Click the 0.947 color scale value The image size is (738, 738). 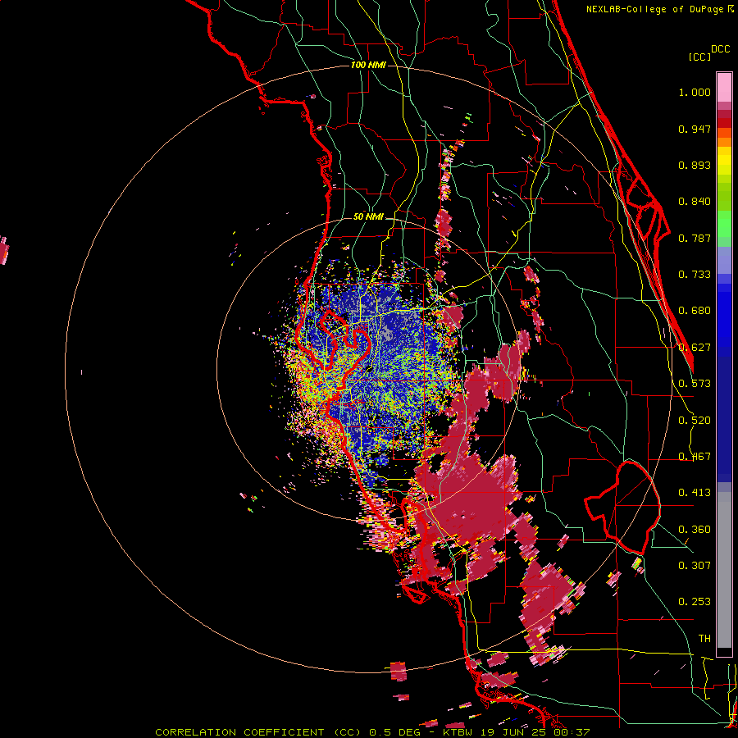[x=695, y=129]
